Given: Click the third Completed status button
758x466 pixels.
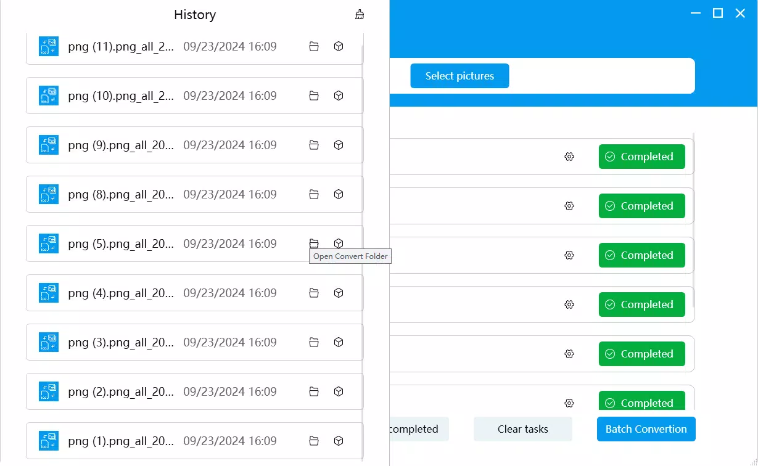Looking at the screenshot, I should tap(641, 255).
